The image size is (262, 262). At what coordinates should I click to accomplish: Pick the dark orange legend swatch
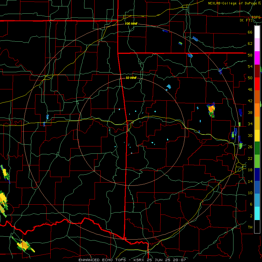click(x=257, y=97)
